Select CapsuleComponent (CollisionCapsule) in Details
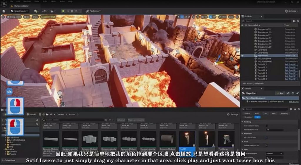Screen dimensions: 301x165 [267, 102]
